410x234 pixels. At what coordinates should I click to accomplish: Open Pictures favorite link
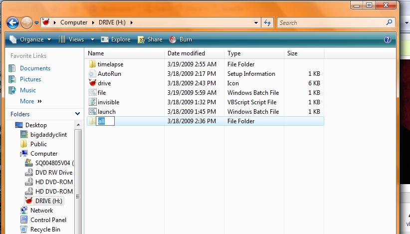(x=30, y=79)
